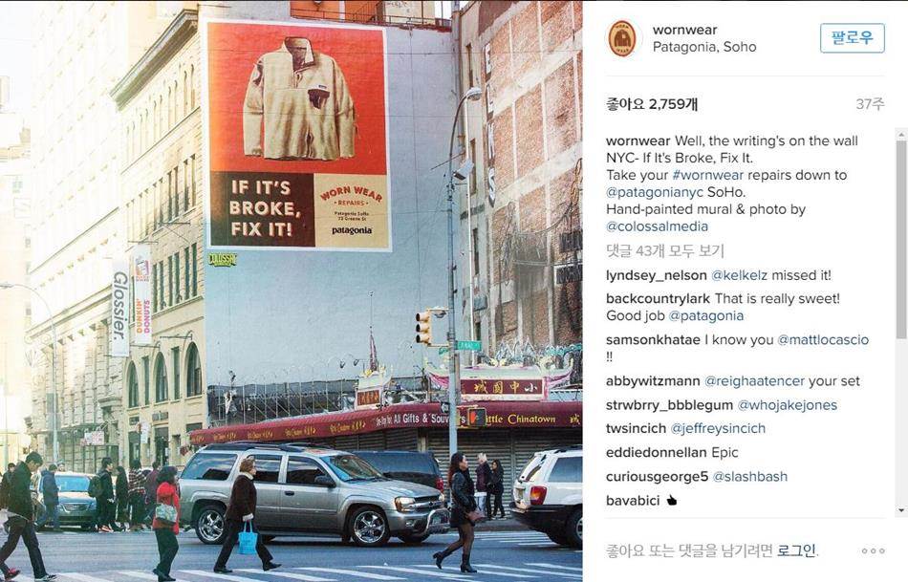Click the 좋아요 2,759개 likes count
The height and width of the screenshot is (582, 908).
[652, 104]
